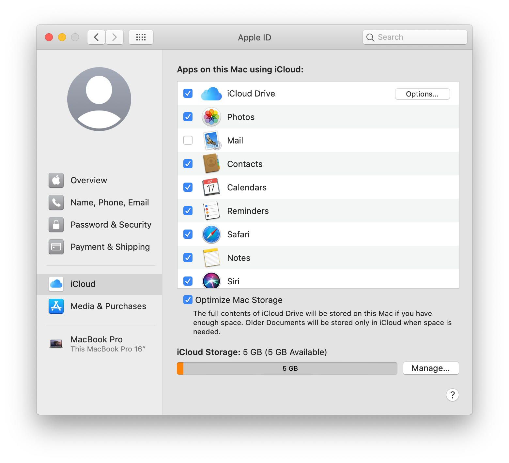509x463 pixels.
Task: Click the MacBook Pro device icon
Action: [56, 344]
